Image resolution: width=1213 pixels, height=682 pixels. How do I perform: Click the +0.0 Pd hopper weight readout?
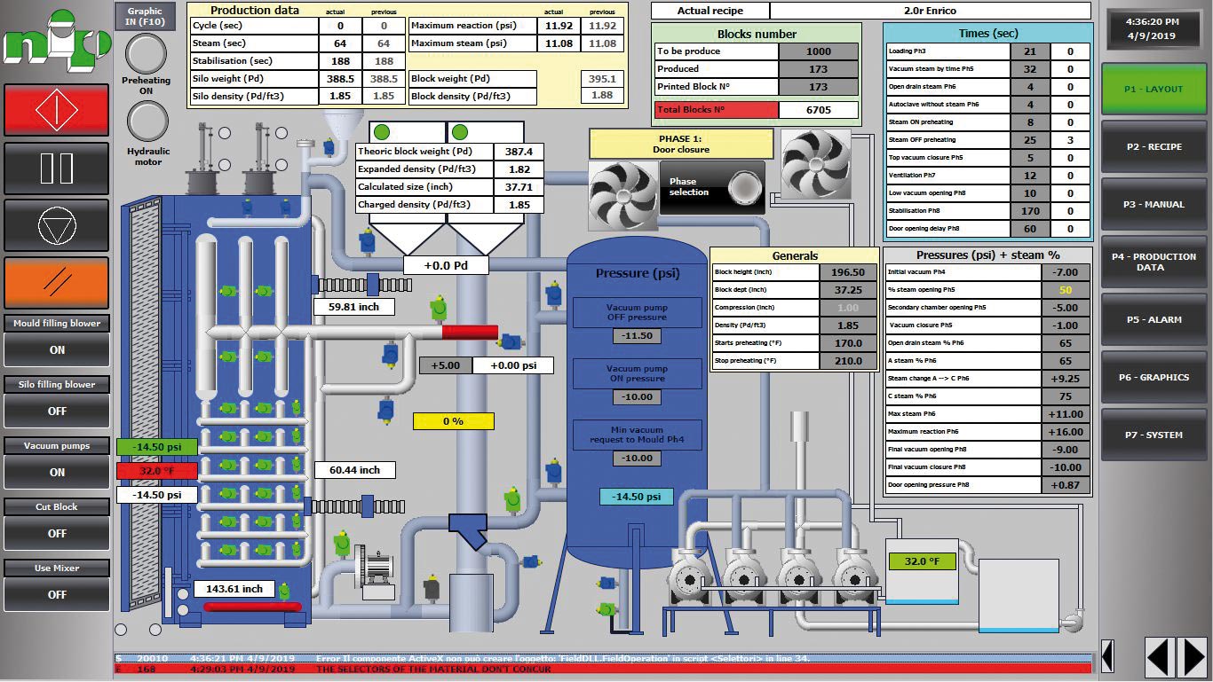446,265
